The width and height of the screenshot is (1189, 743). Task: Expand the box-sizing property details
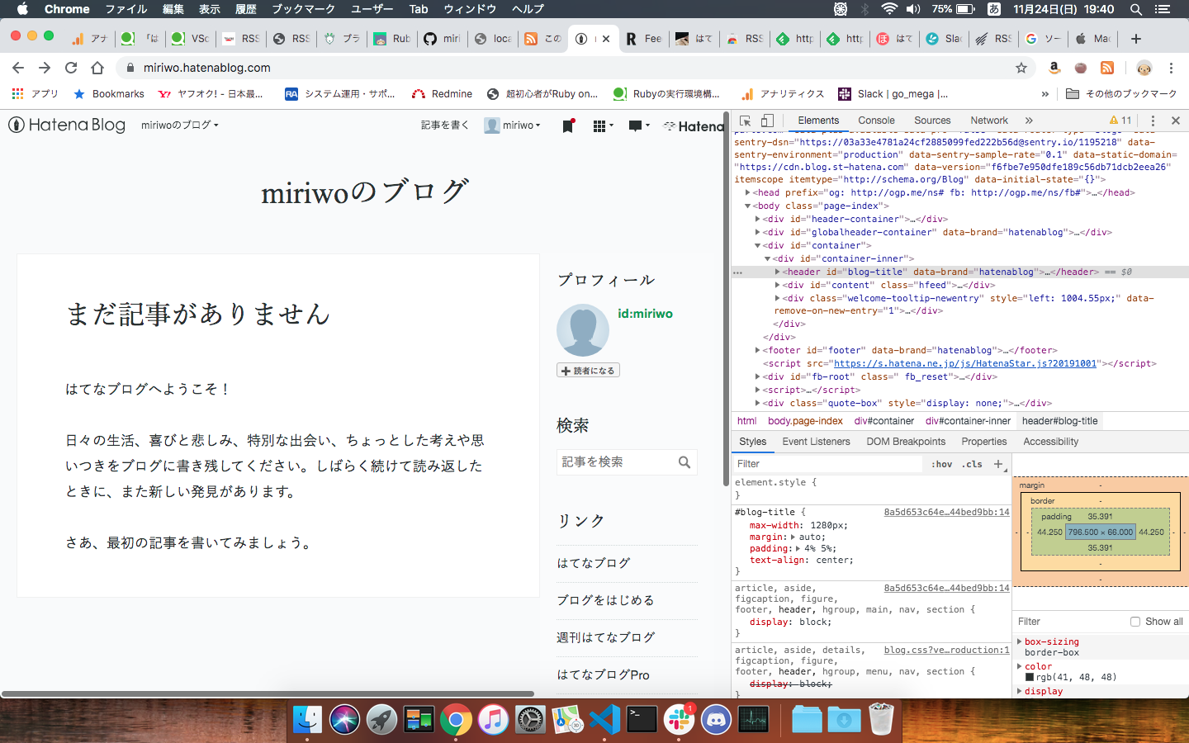1021,641
